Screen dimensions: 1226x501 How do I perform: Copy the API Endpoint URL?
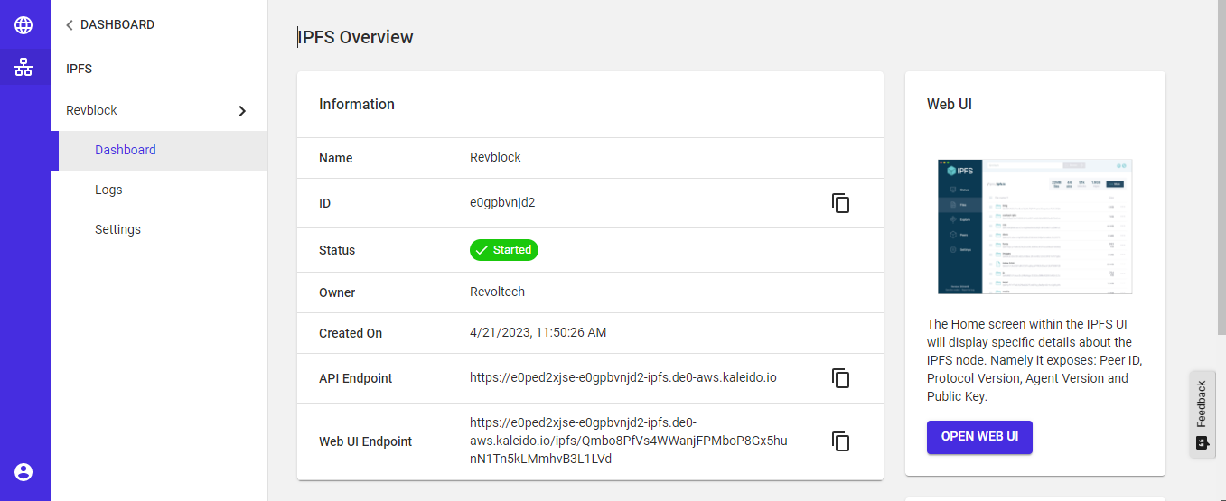(841, 378)
